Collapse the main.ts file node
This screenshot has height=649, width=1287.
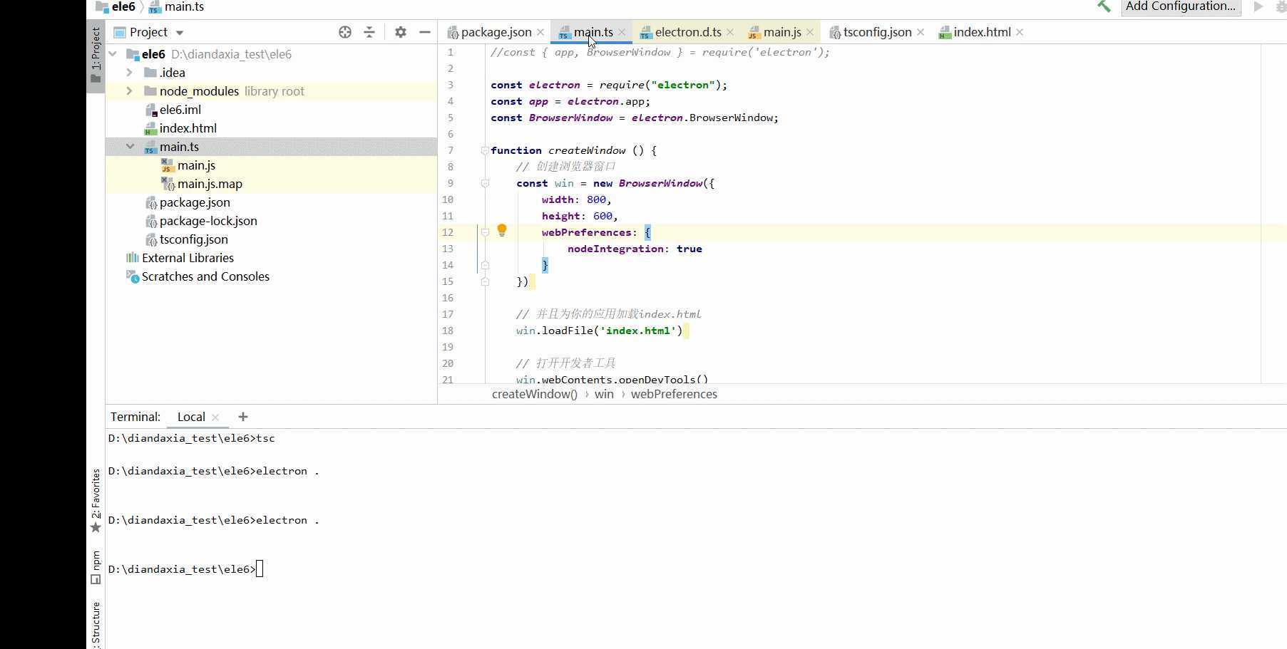click(130, 147)
